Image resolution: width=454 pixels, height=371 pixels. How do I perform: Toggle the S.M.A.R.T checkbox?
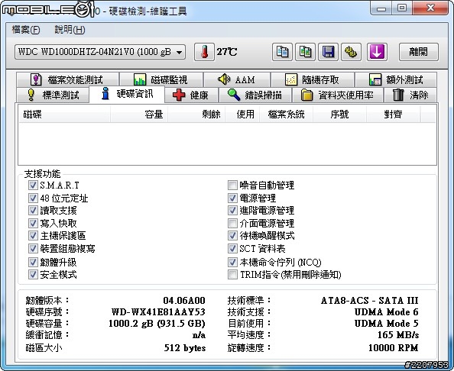point(33,185)
